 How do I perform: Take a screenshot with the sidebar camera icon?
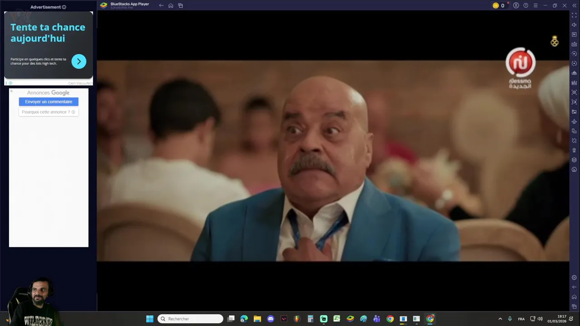[x=574, y=92]
